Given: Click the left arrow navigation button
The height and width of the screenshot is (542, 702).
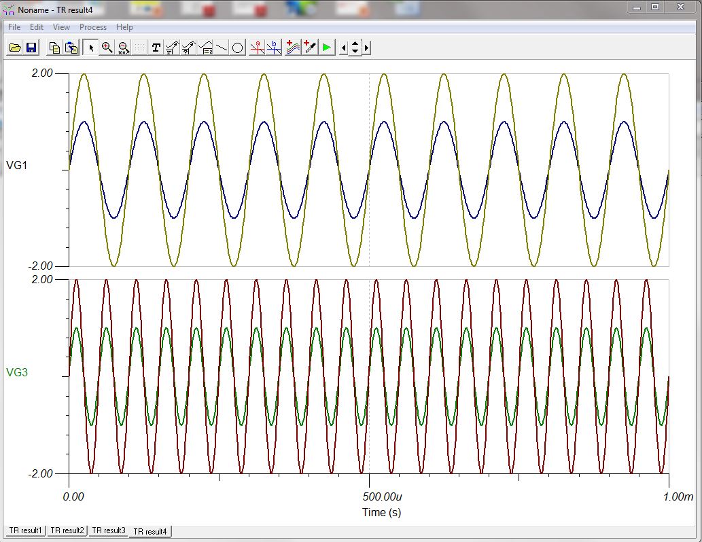Looking at the screenshot, I should (x=343, y=48).
